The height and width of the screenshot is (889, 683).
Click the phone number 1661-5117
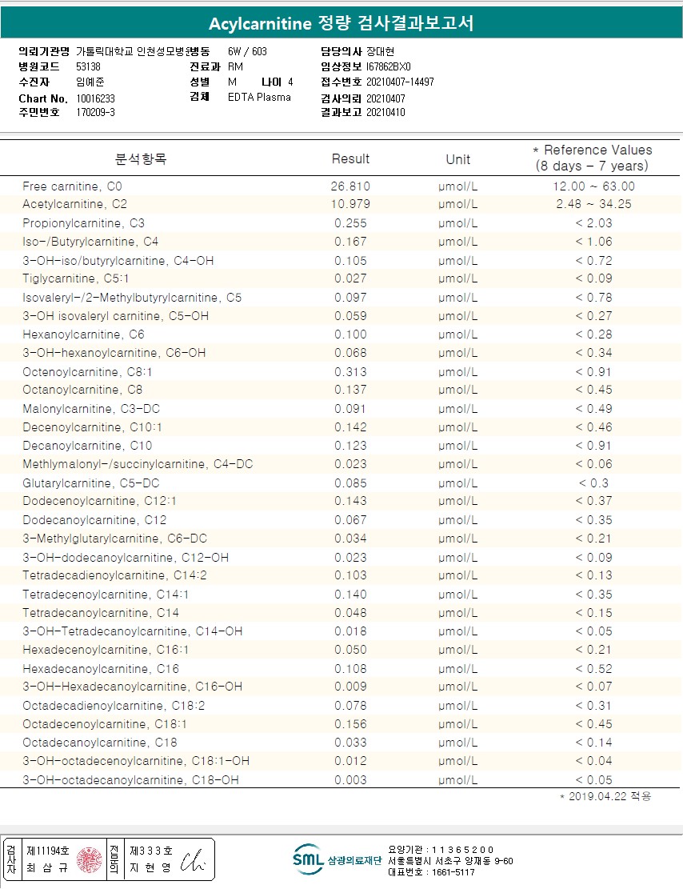(x=453, y=872)
